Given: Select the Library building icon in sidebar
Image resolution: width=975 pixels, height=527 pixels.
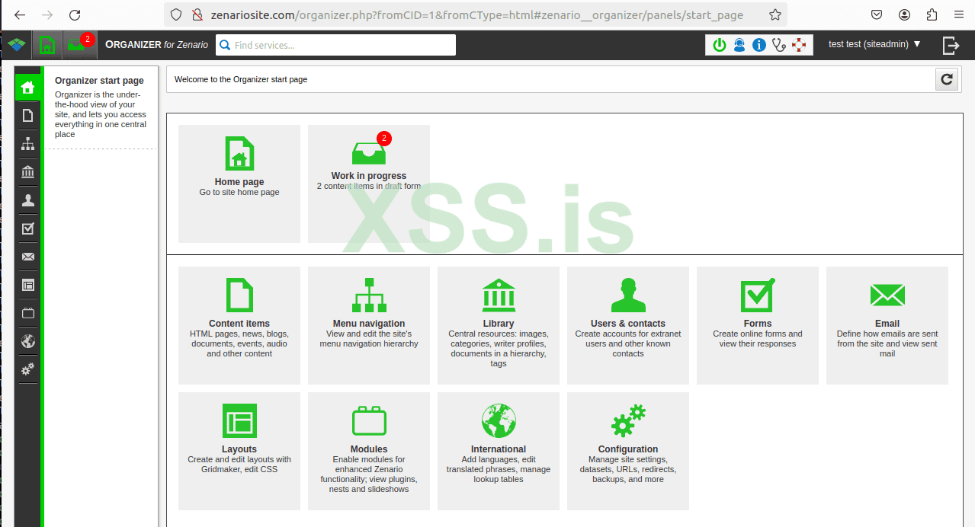Looking at the screenshot, I should pos(28,172).
